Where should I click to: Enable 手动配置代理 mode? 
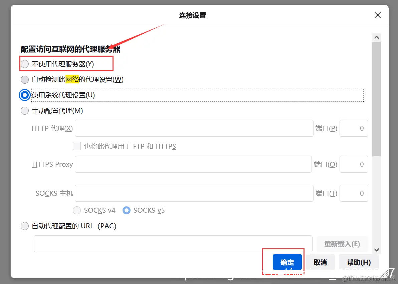pyautogui.click(x=24, y=110)
